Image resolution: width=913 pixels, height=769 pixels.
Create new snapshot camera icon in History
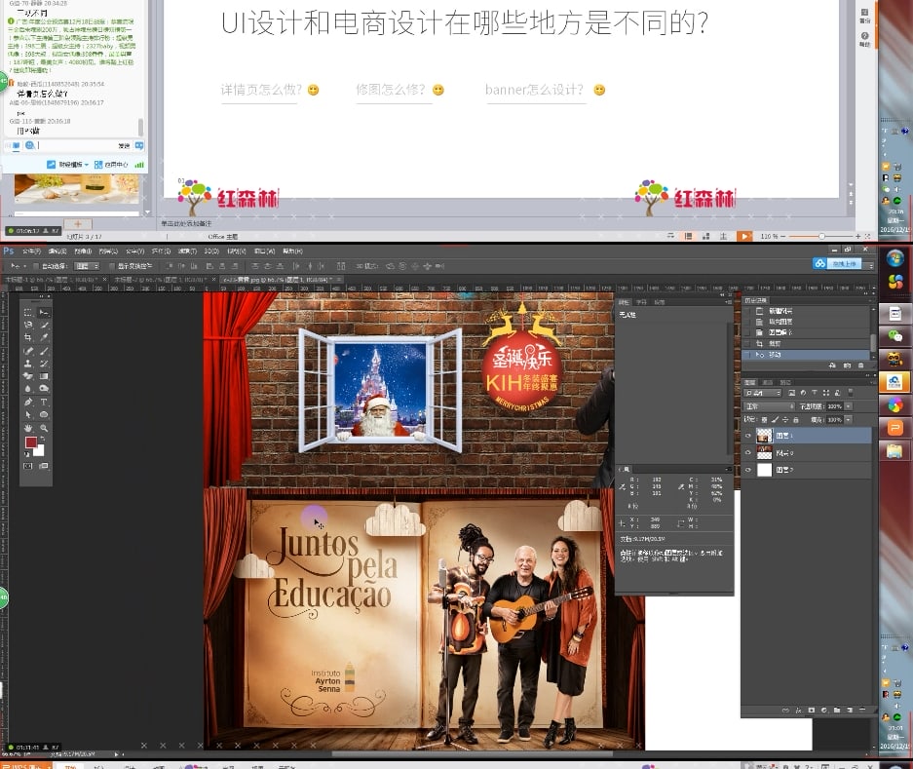coord(847,365)
